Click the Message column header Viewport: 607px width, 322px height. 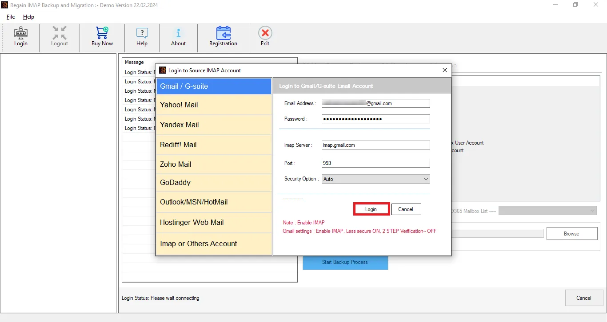[x=134, y=62]
